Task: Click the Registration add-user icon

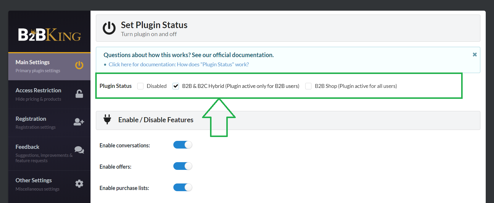Action: point(79,122)
